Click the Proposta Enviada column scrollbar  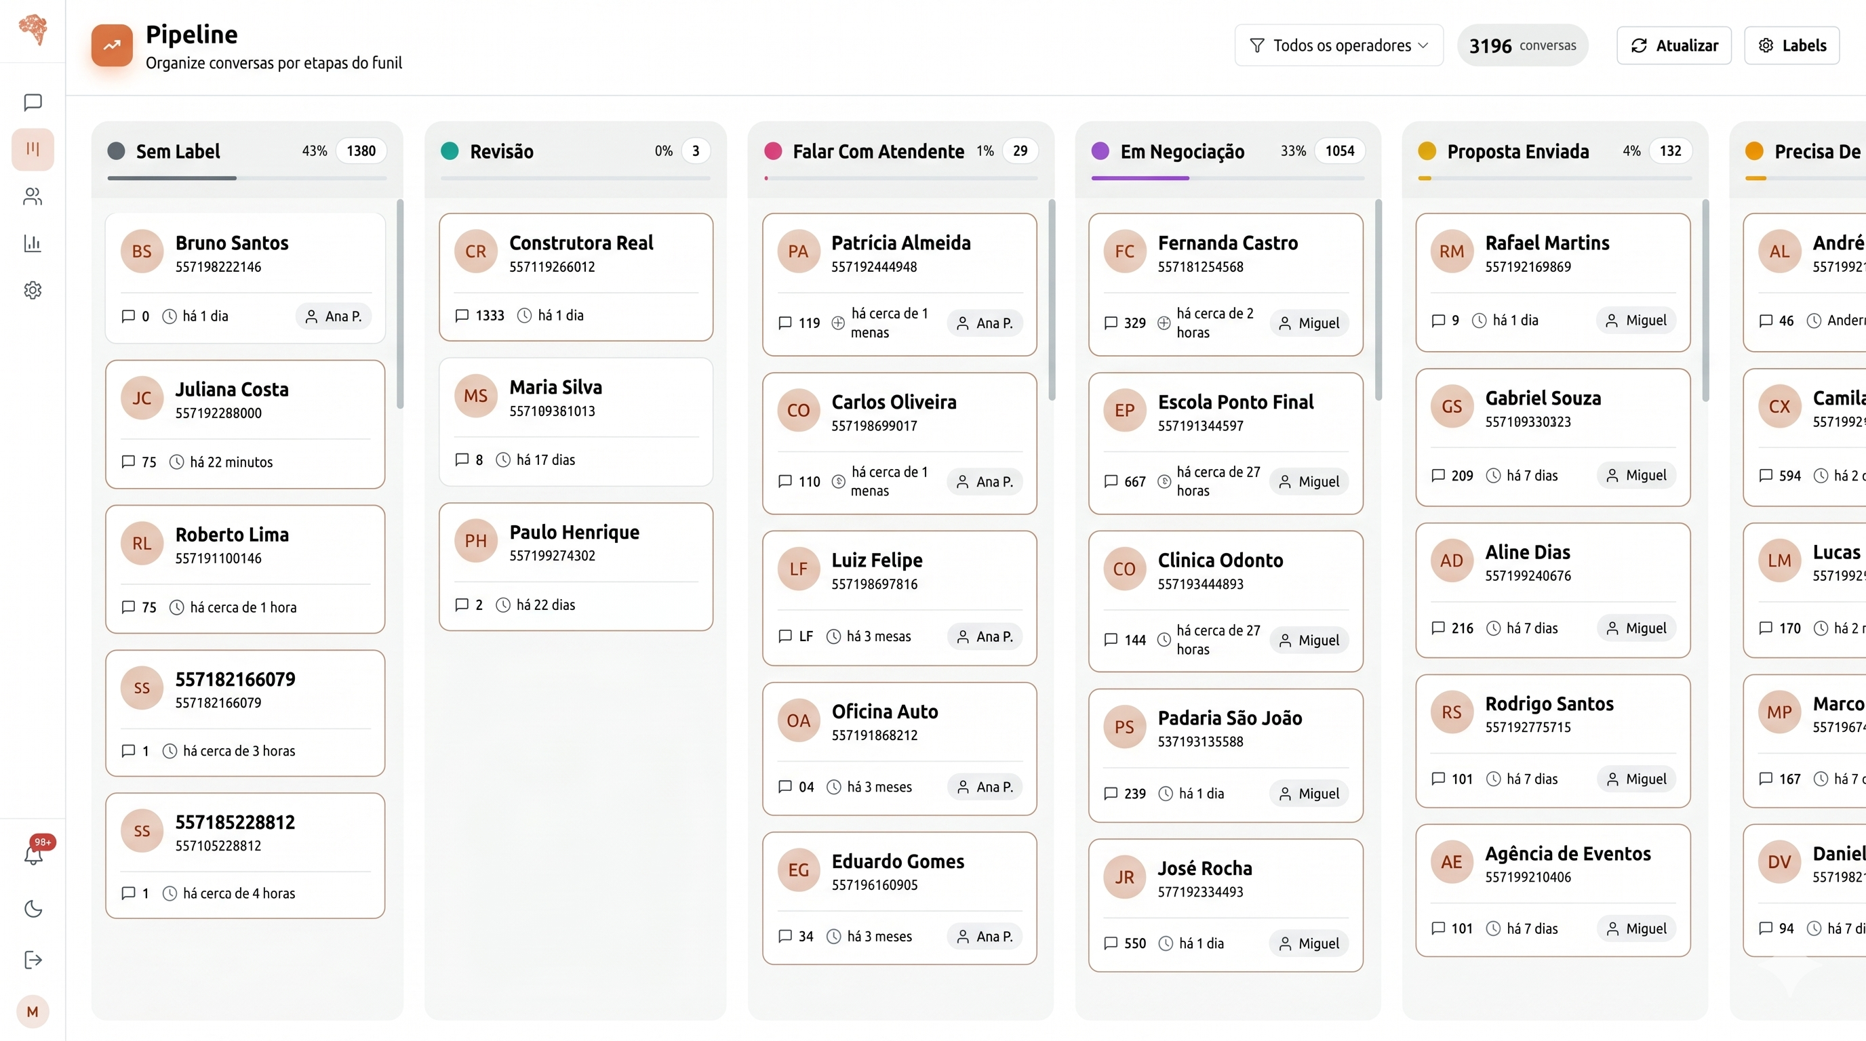tap(1705, 300)
